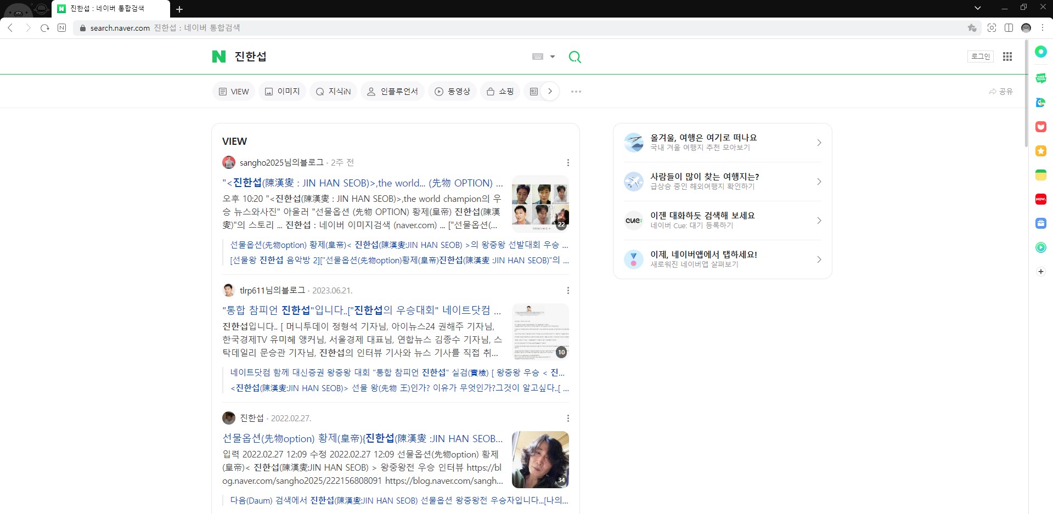
Task: Expand "사람들이 많이 찾는 여행지는?" chevron
Action: (x=819, y=182)
